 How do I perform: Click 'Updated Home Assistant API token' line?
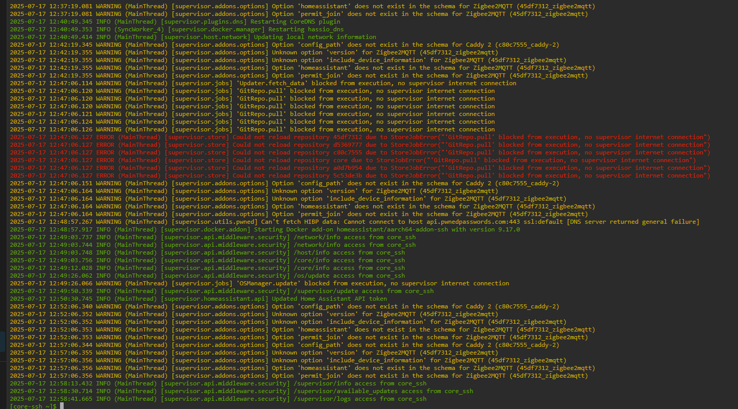[199, 299]
